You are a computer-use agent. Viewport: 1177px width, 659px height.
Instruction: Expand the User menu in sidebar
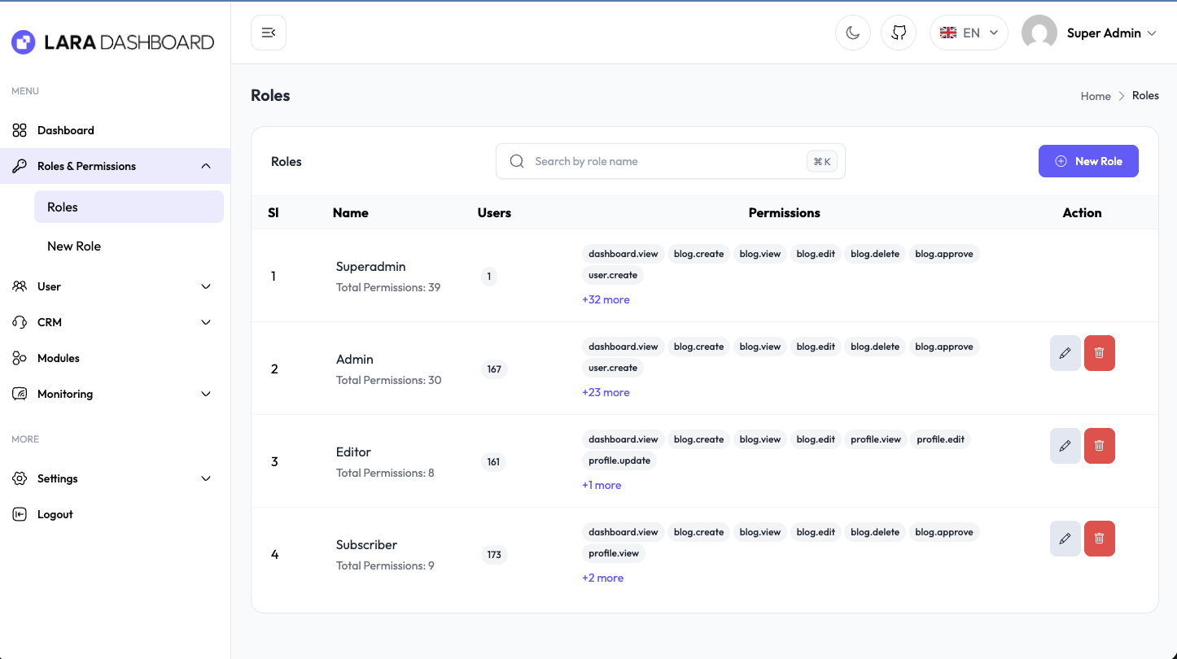click(112, 286)
